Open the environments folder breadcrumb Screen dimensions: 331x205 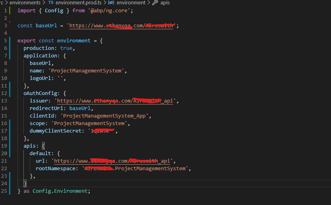21,3
